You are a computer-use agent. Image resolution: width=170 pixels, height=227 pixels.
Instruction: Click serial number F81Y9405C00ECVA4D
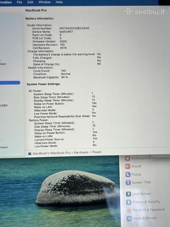[74, 28]
